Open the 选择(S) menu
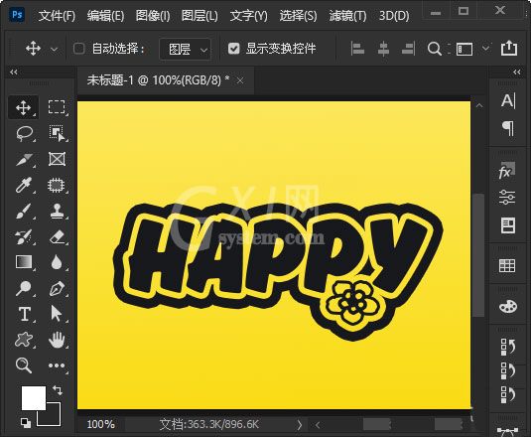Image resolution: width=531 pixels, height=437 pixels. point(298,16)
